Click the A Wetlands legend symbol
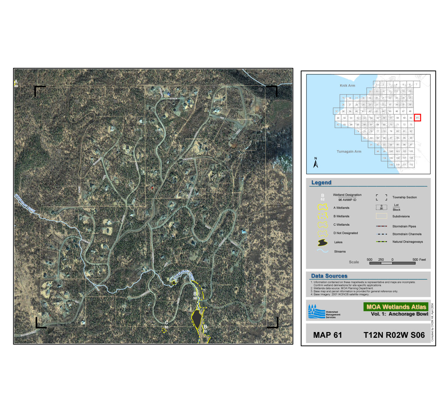The width and height of the screenshot is (444, 406). [x=323, y=208]
